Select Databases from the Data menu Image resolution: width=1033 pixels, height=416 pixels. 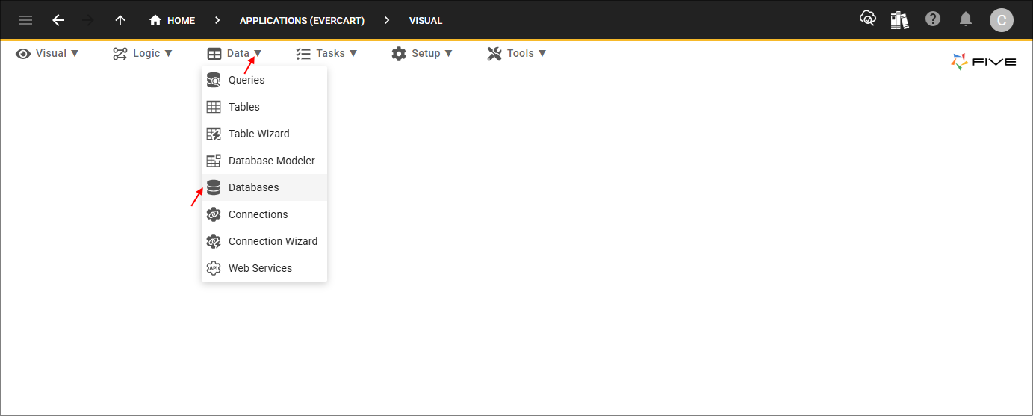coord(264,187)
